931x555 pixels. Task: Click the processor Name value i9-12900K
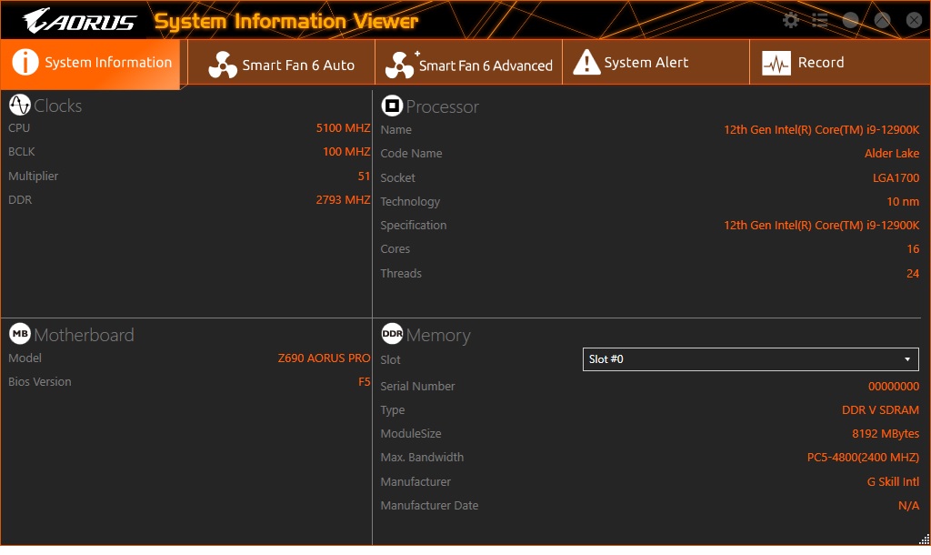coord(822,129)
